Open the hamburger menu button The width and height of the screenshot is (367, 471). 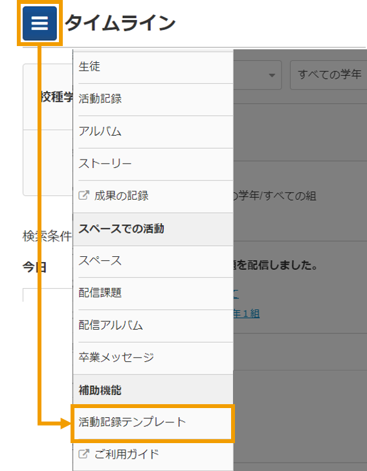pos(39,23)
